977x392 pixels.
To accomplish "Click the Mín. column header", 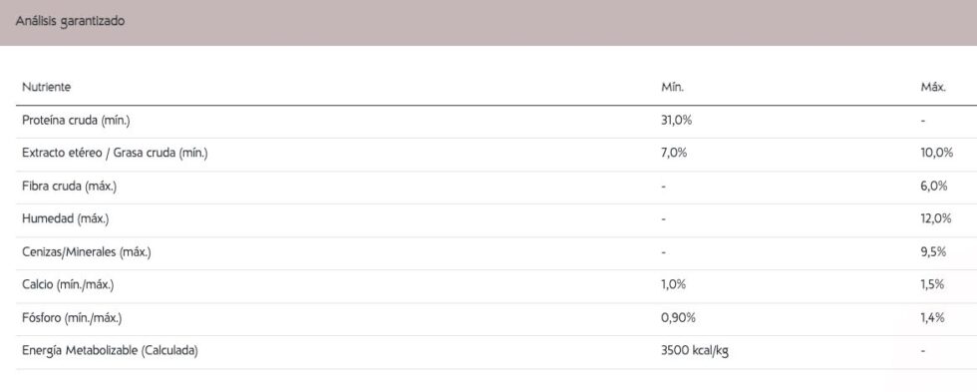I will point(672,88).
